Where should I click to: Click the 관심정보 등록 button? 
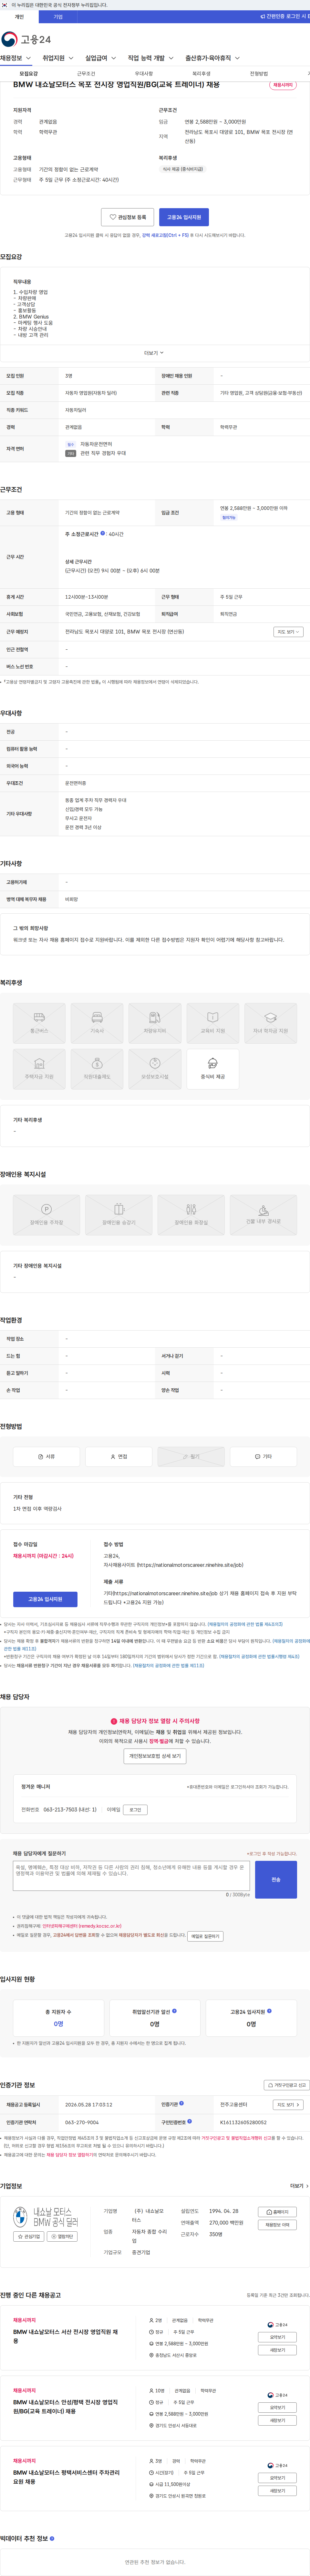coord(128,217)
